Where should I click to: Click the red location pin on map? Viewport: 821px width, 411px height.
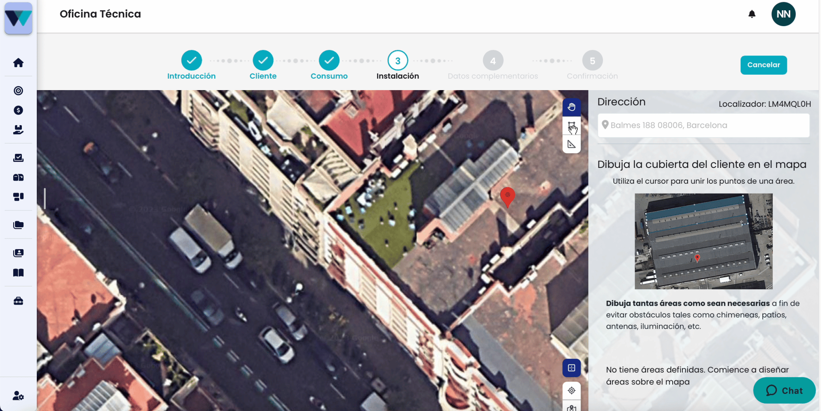coord(508,197)
